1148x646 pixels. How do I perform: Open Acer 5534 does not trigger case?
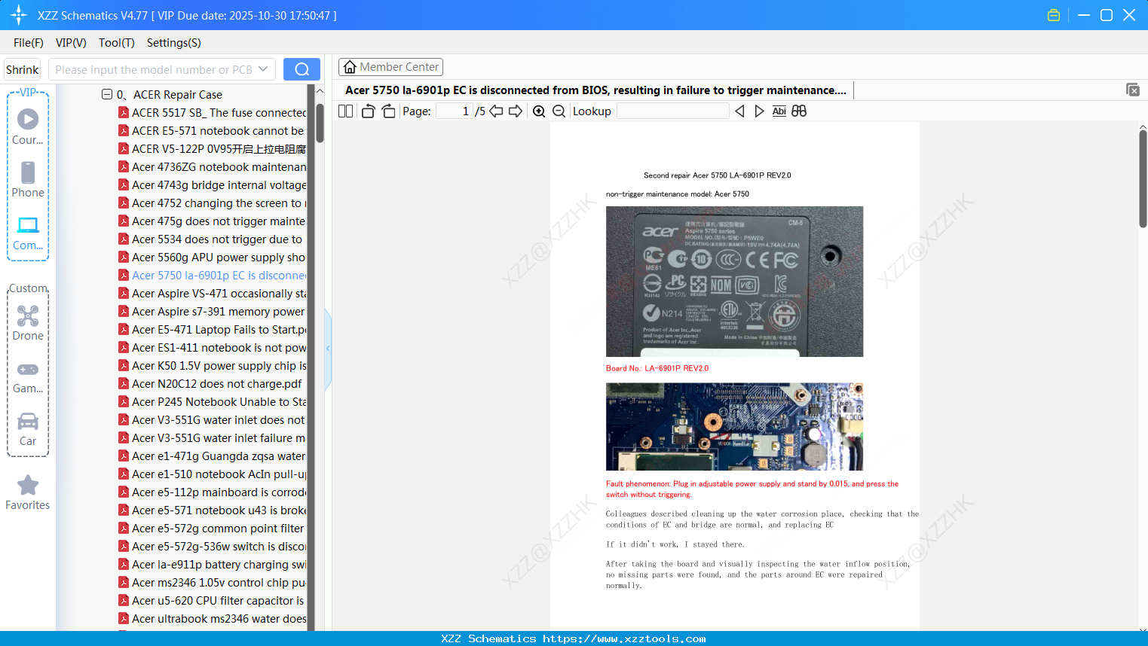(213, 239)
